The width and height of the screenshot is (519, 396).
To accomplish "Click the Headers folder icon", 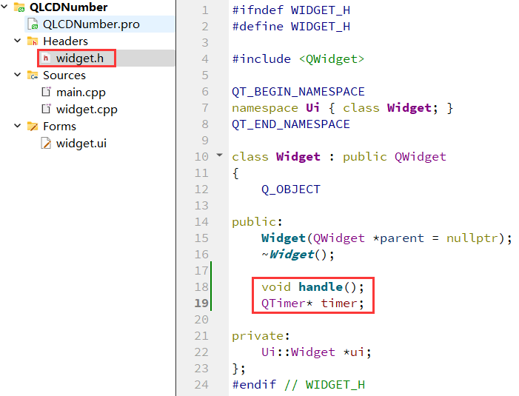I will pos(33,41).
